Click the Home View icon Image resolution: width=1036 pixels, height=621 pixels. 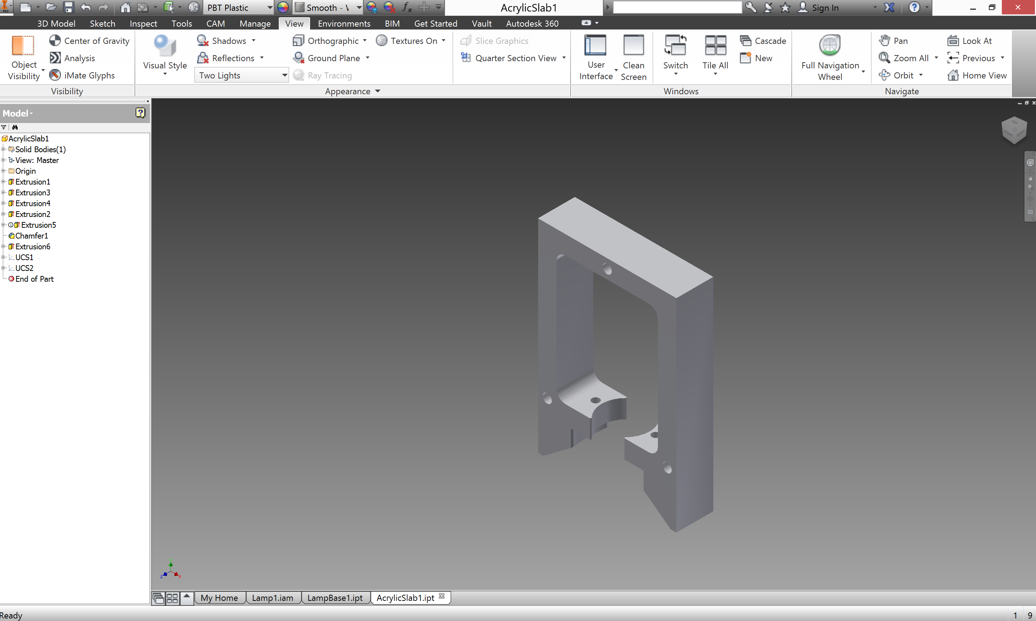[x=953, y=75]
